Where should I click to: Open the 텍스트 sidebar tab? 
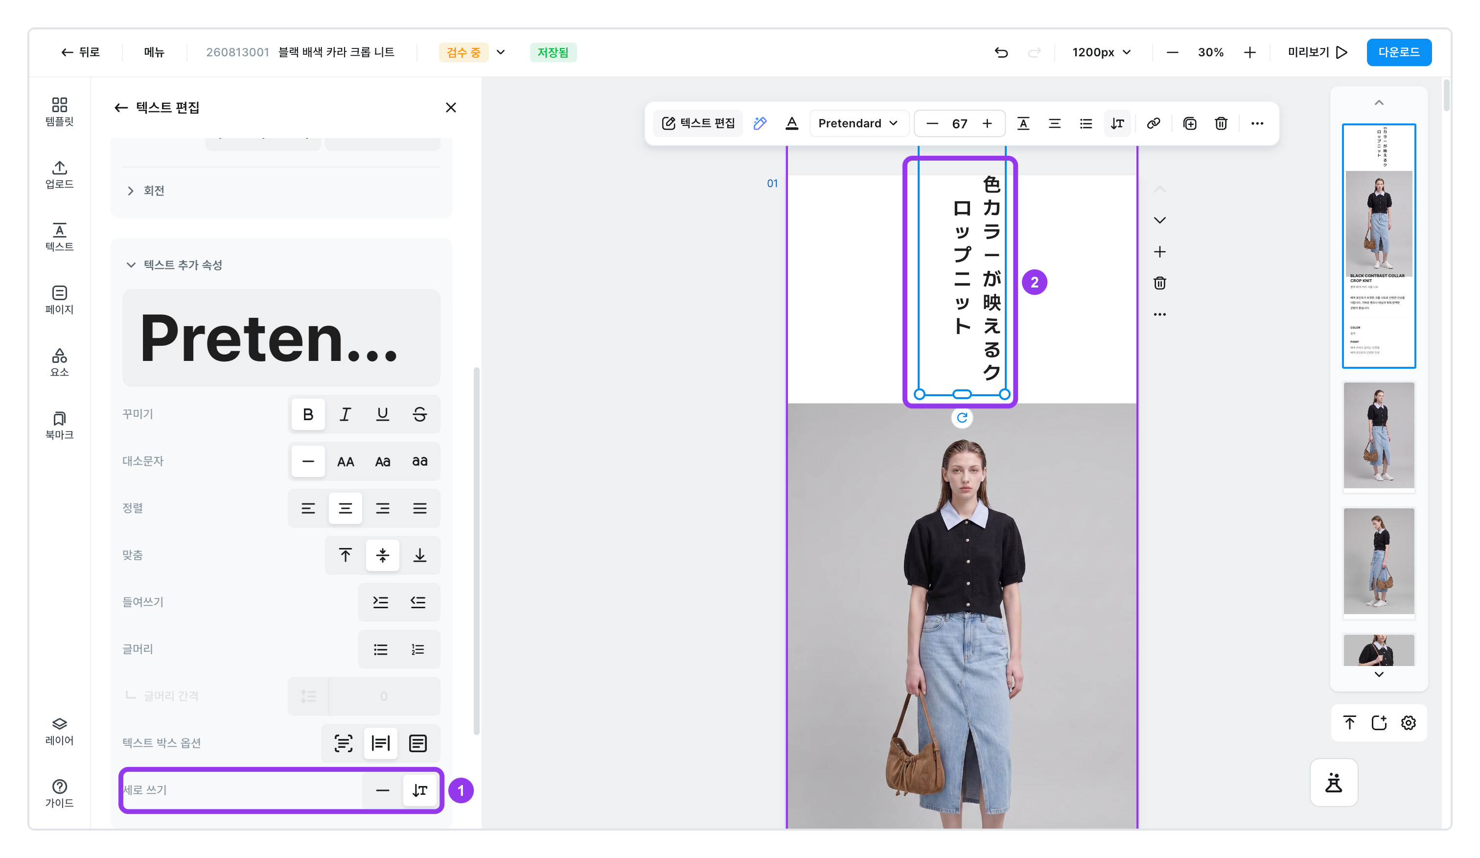tap(59, 238)
